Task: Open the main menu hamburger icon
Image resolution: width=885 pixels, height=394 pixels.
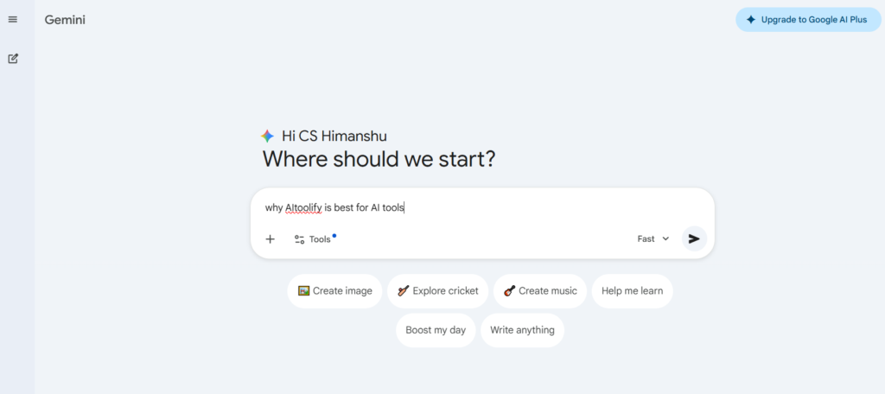Action: [13, 20]
